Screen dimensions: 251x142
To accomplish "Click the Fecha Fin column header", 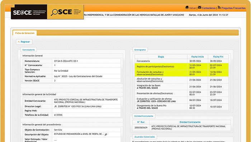I will point(218,57).
